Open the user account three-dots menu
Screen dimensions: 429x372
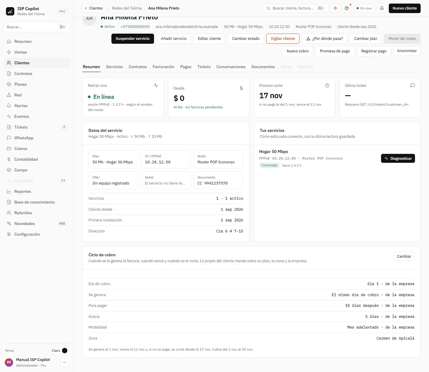65,362
